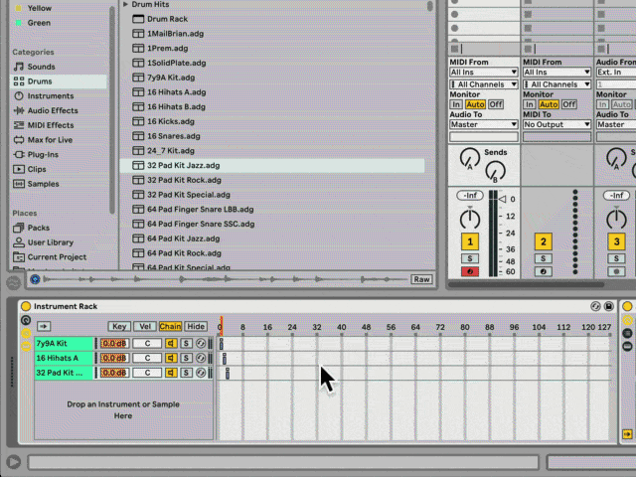Select the 32 Pad Kit Rock.adg preset
This screenshot has width=636, height=477.
click(183, 180)
